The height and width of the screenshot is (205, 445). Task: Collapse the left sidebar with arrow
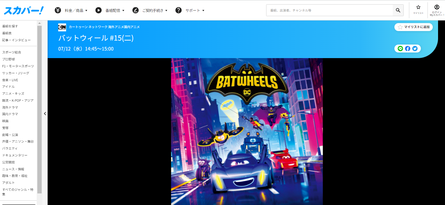point(45,114)
